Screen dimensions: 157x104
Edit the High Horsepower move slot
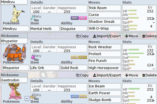tap(105, 68)
